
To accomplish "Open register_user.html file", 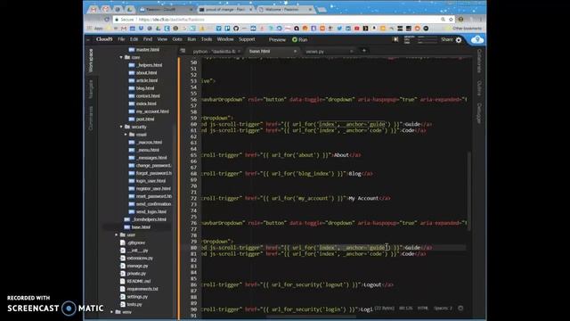I will (x=153, y=188).
